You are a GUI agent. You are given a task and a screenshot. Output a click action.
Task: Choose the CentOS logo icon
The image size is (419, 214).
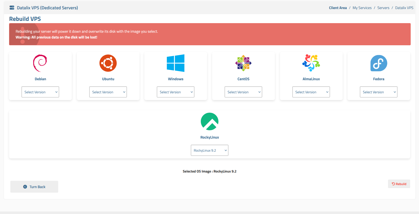[x=243, y=63]
